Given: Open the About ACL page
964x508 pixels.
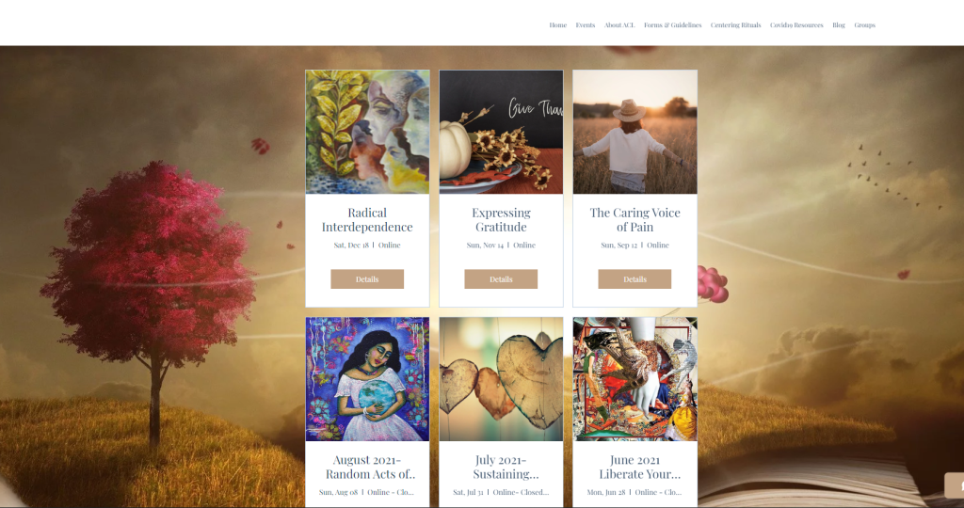Looking at the screenshot, I should [619, 25].
